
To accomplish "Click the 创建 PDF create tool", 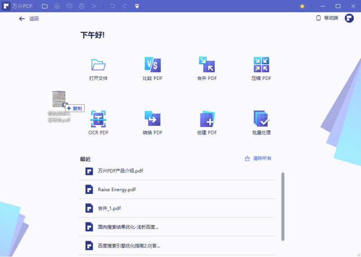I will (x=207, y=119).
